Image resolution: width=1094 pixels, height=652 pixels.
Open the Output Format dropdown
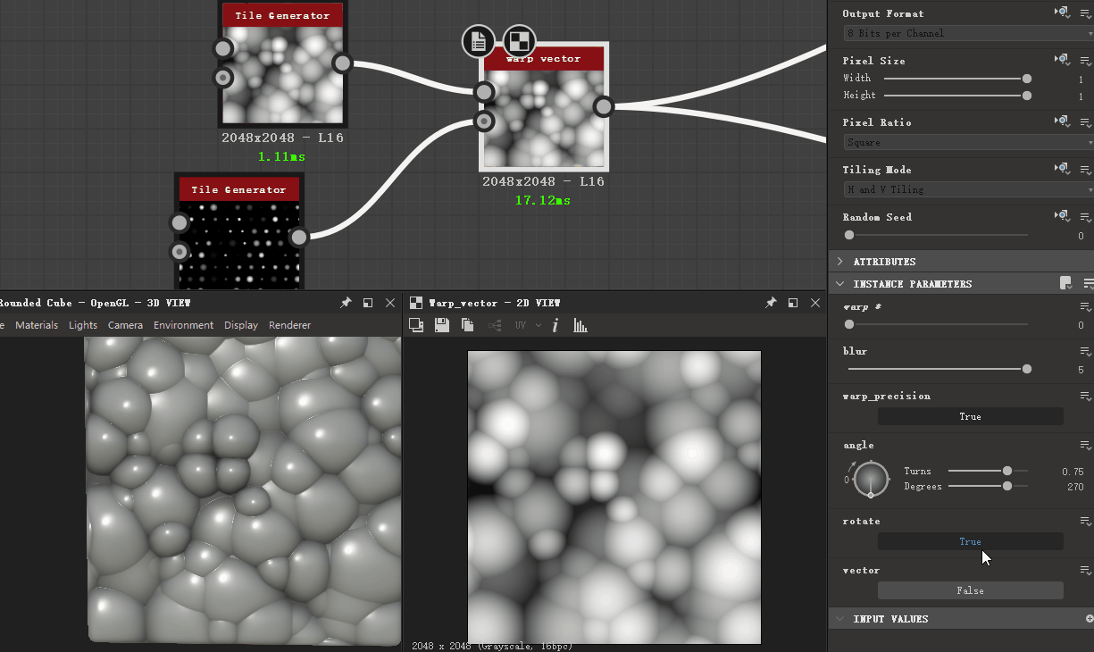coord(969,33)
